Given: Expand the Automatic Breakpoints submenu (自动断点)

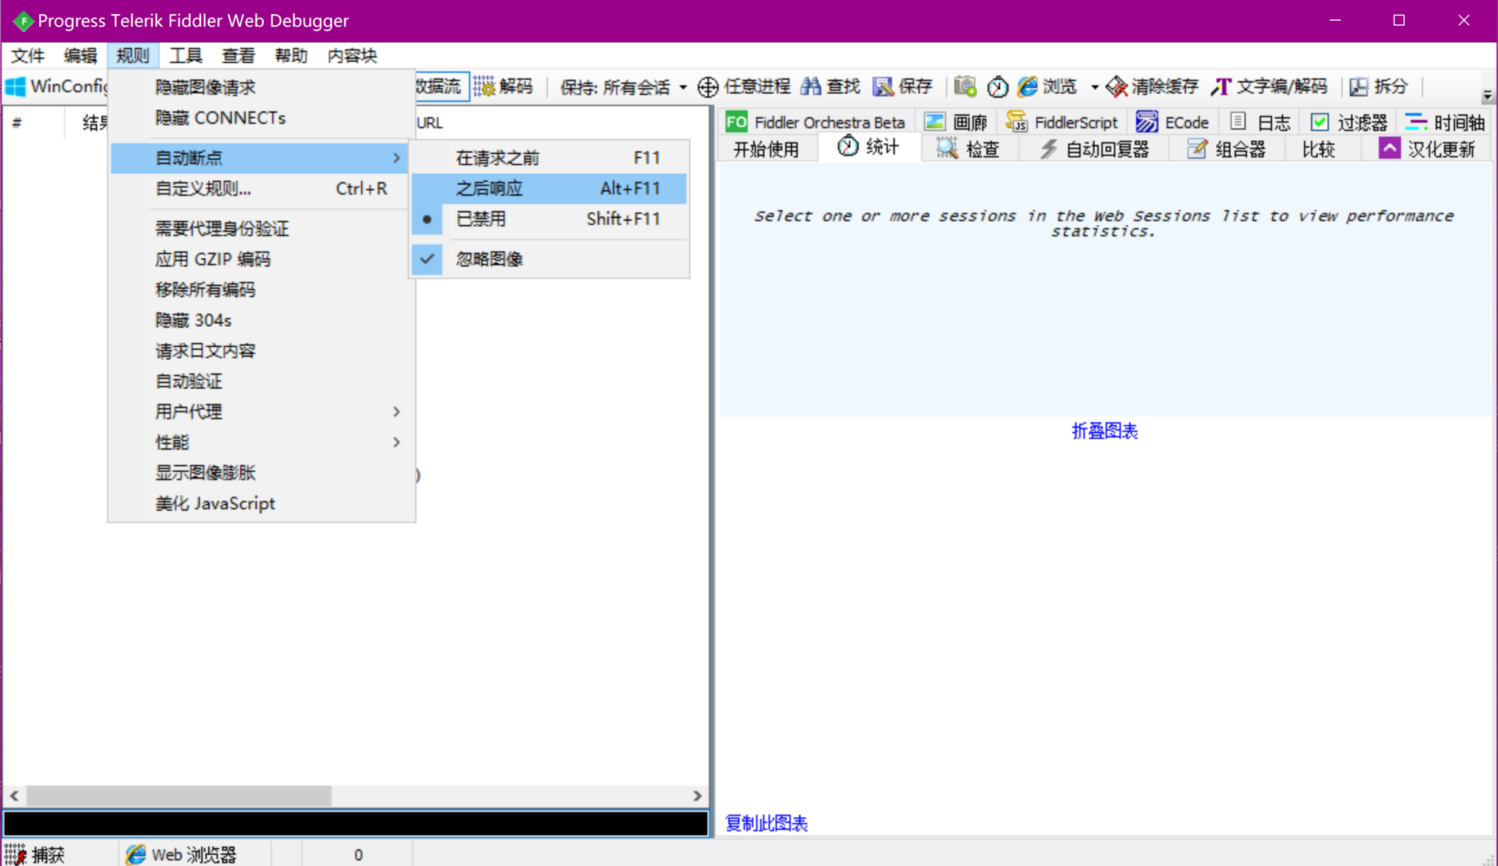Looking at the screenshot, I should (259, 158).
